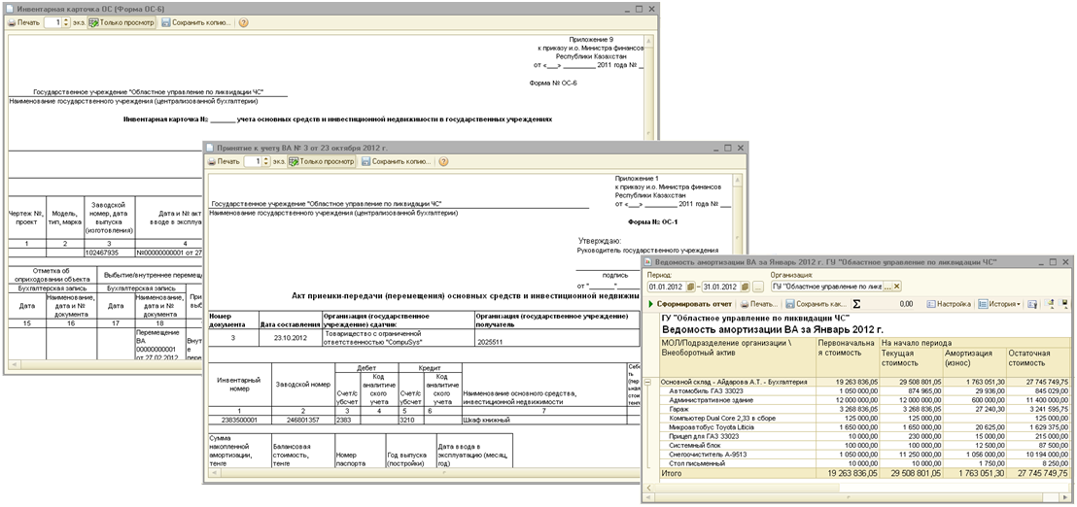Clear the Организация field with X button

click(x=896, y=287)
